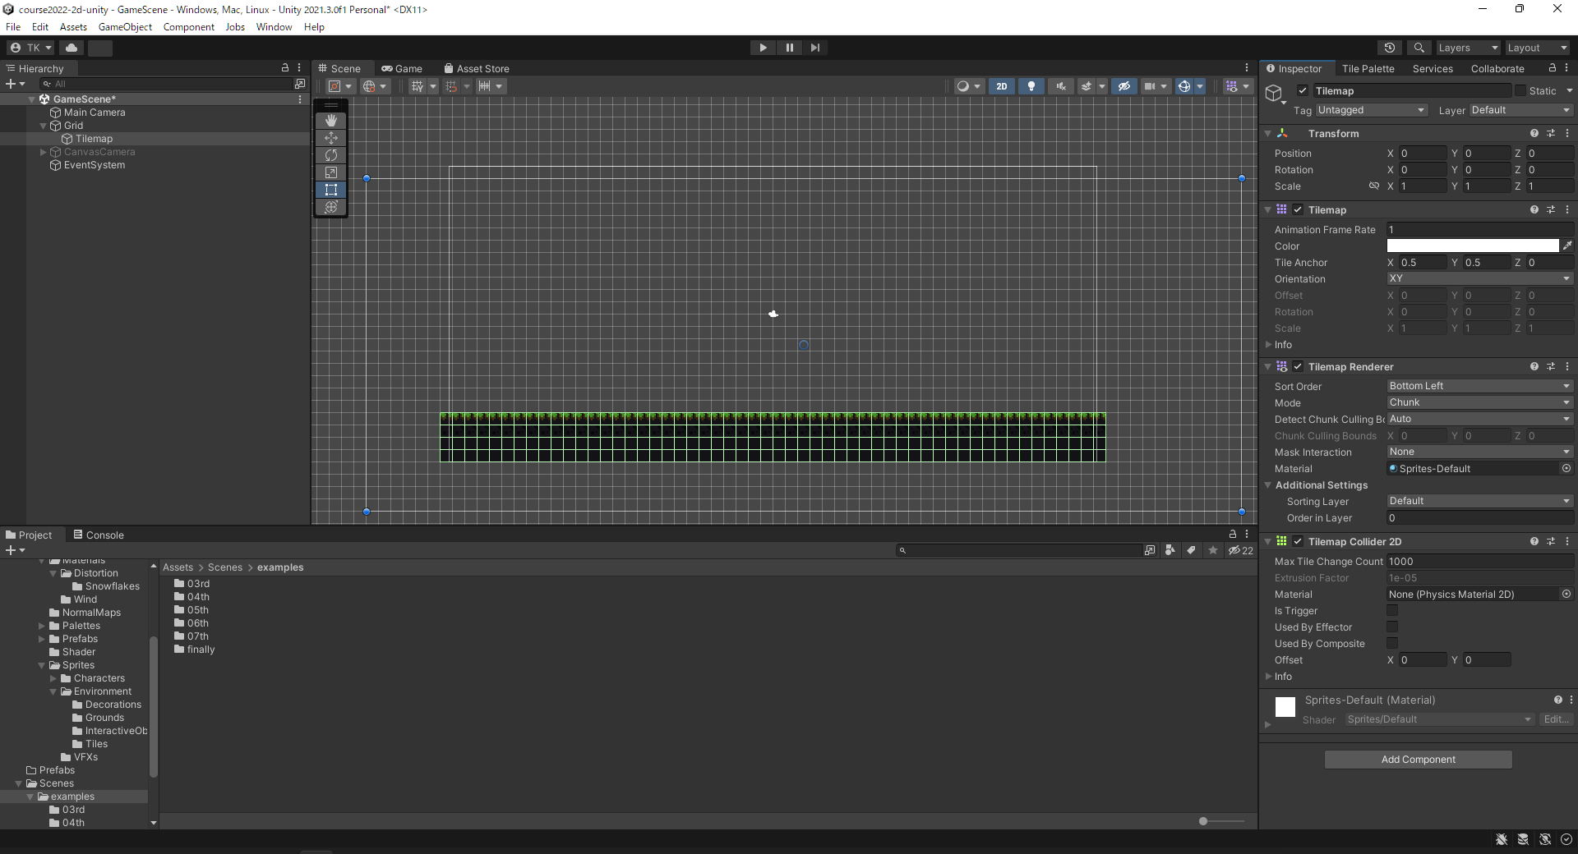
Task: Open the GameObject menu
Action: coord(125,27)
